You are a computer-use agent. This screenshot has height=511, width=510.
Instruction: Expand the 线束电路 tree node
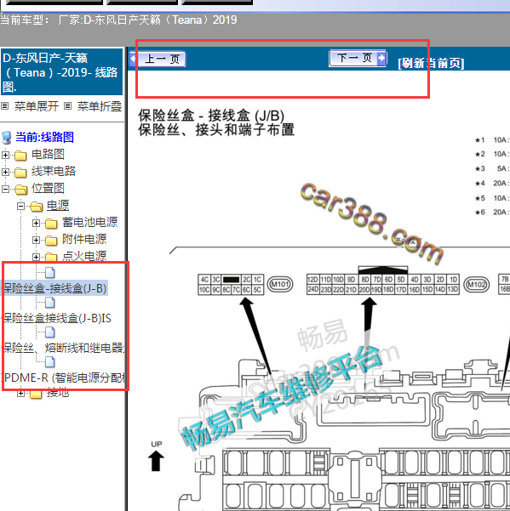coord(6,172)
